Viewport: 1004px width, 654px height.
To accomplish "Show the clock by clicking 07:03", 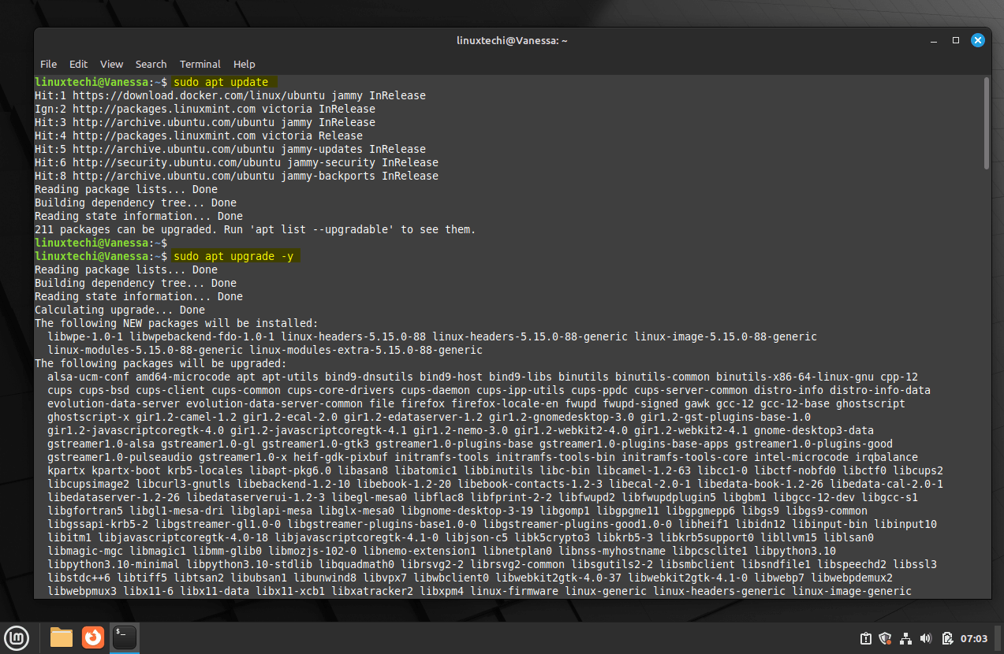I will pos(974,638).
